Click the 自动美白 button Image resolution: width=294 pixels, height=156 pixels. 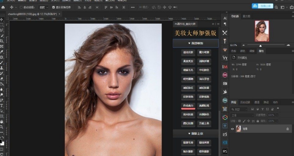tap(188, 106)
